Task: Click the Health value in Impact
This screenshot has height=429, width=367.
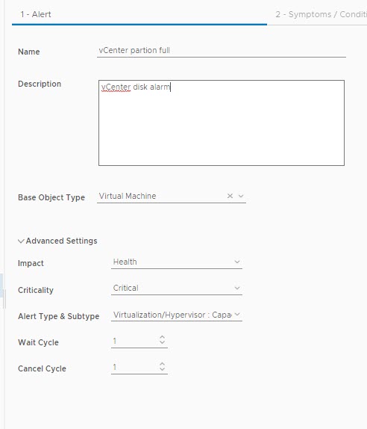Action: coord(125,262)
